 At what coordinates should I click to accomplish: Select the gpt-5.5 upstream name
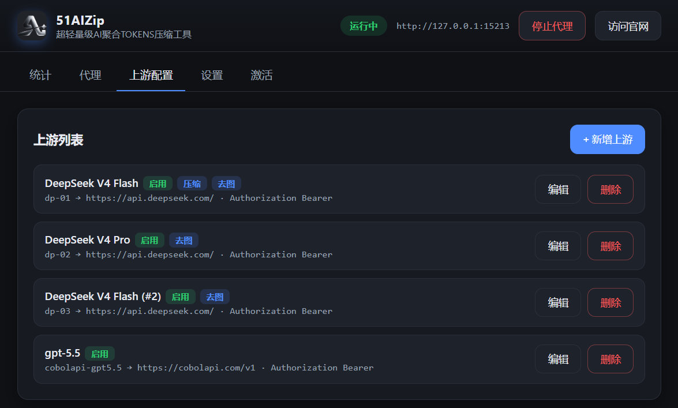(62, 353)
